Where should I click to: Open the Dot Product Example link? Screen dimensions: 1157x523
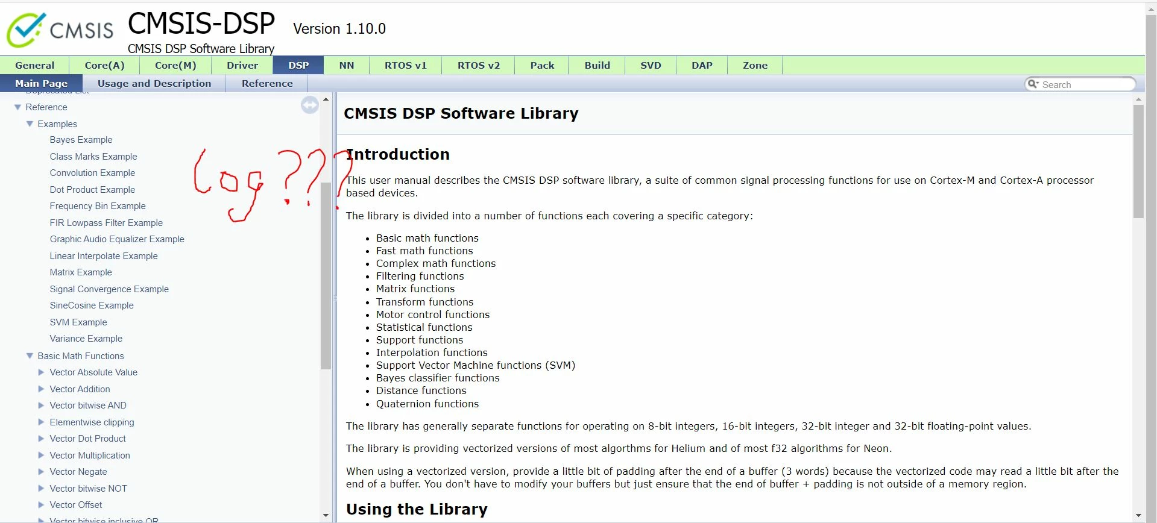(x=92, y=190)
